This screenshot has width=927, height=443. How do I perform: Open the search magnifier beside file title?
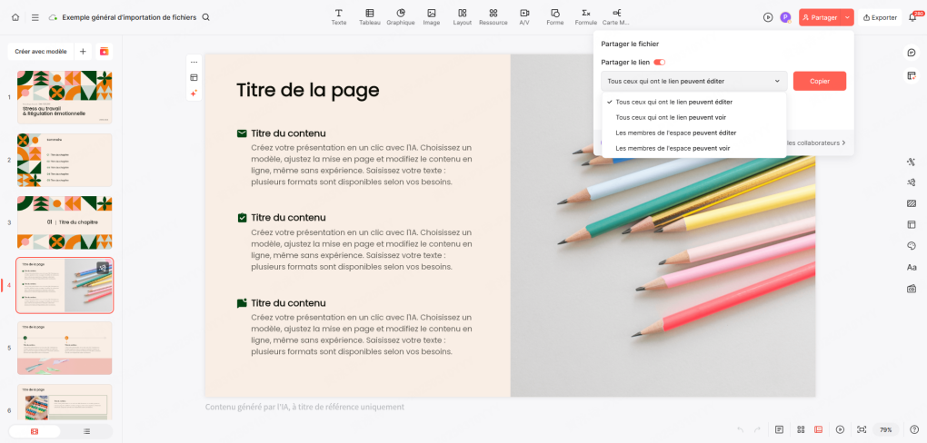[x=205, y=17]
